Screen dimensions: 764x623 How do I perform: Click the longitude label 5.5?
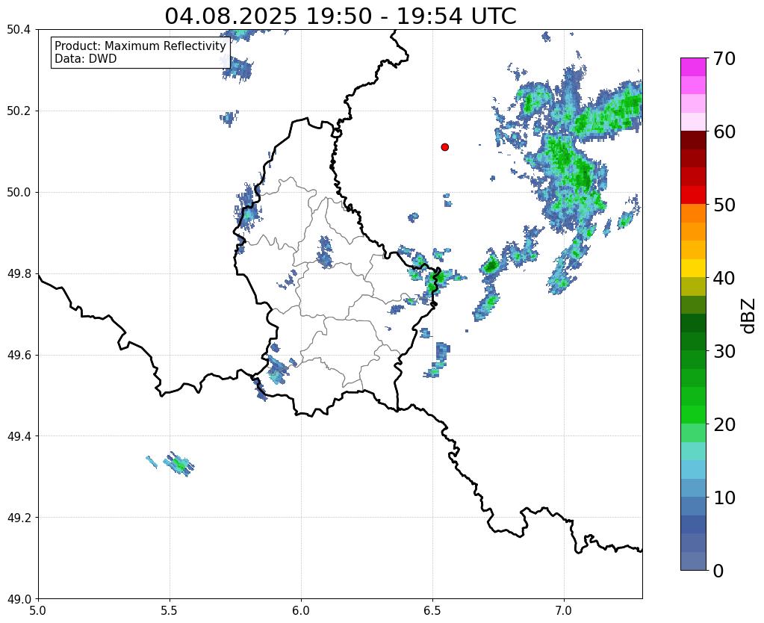[x=170, y=611]
